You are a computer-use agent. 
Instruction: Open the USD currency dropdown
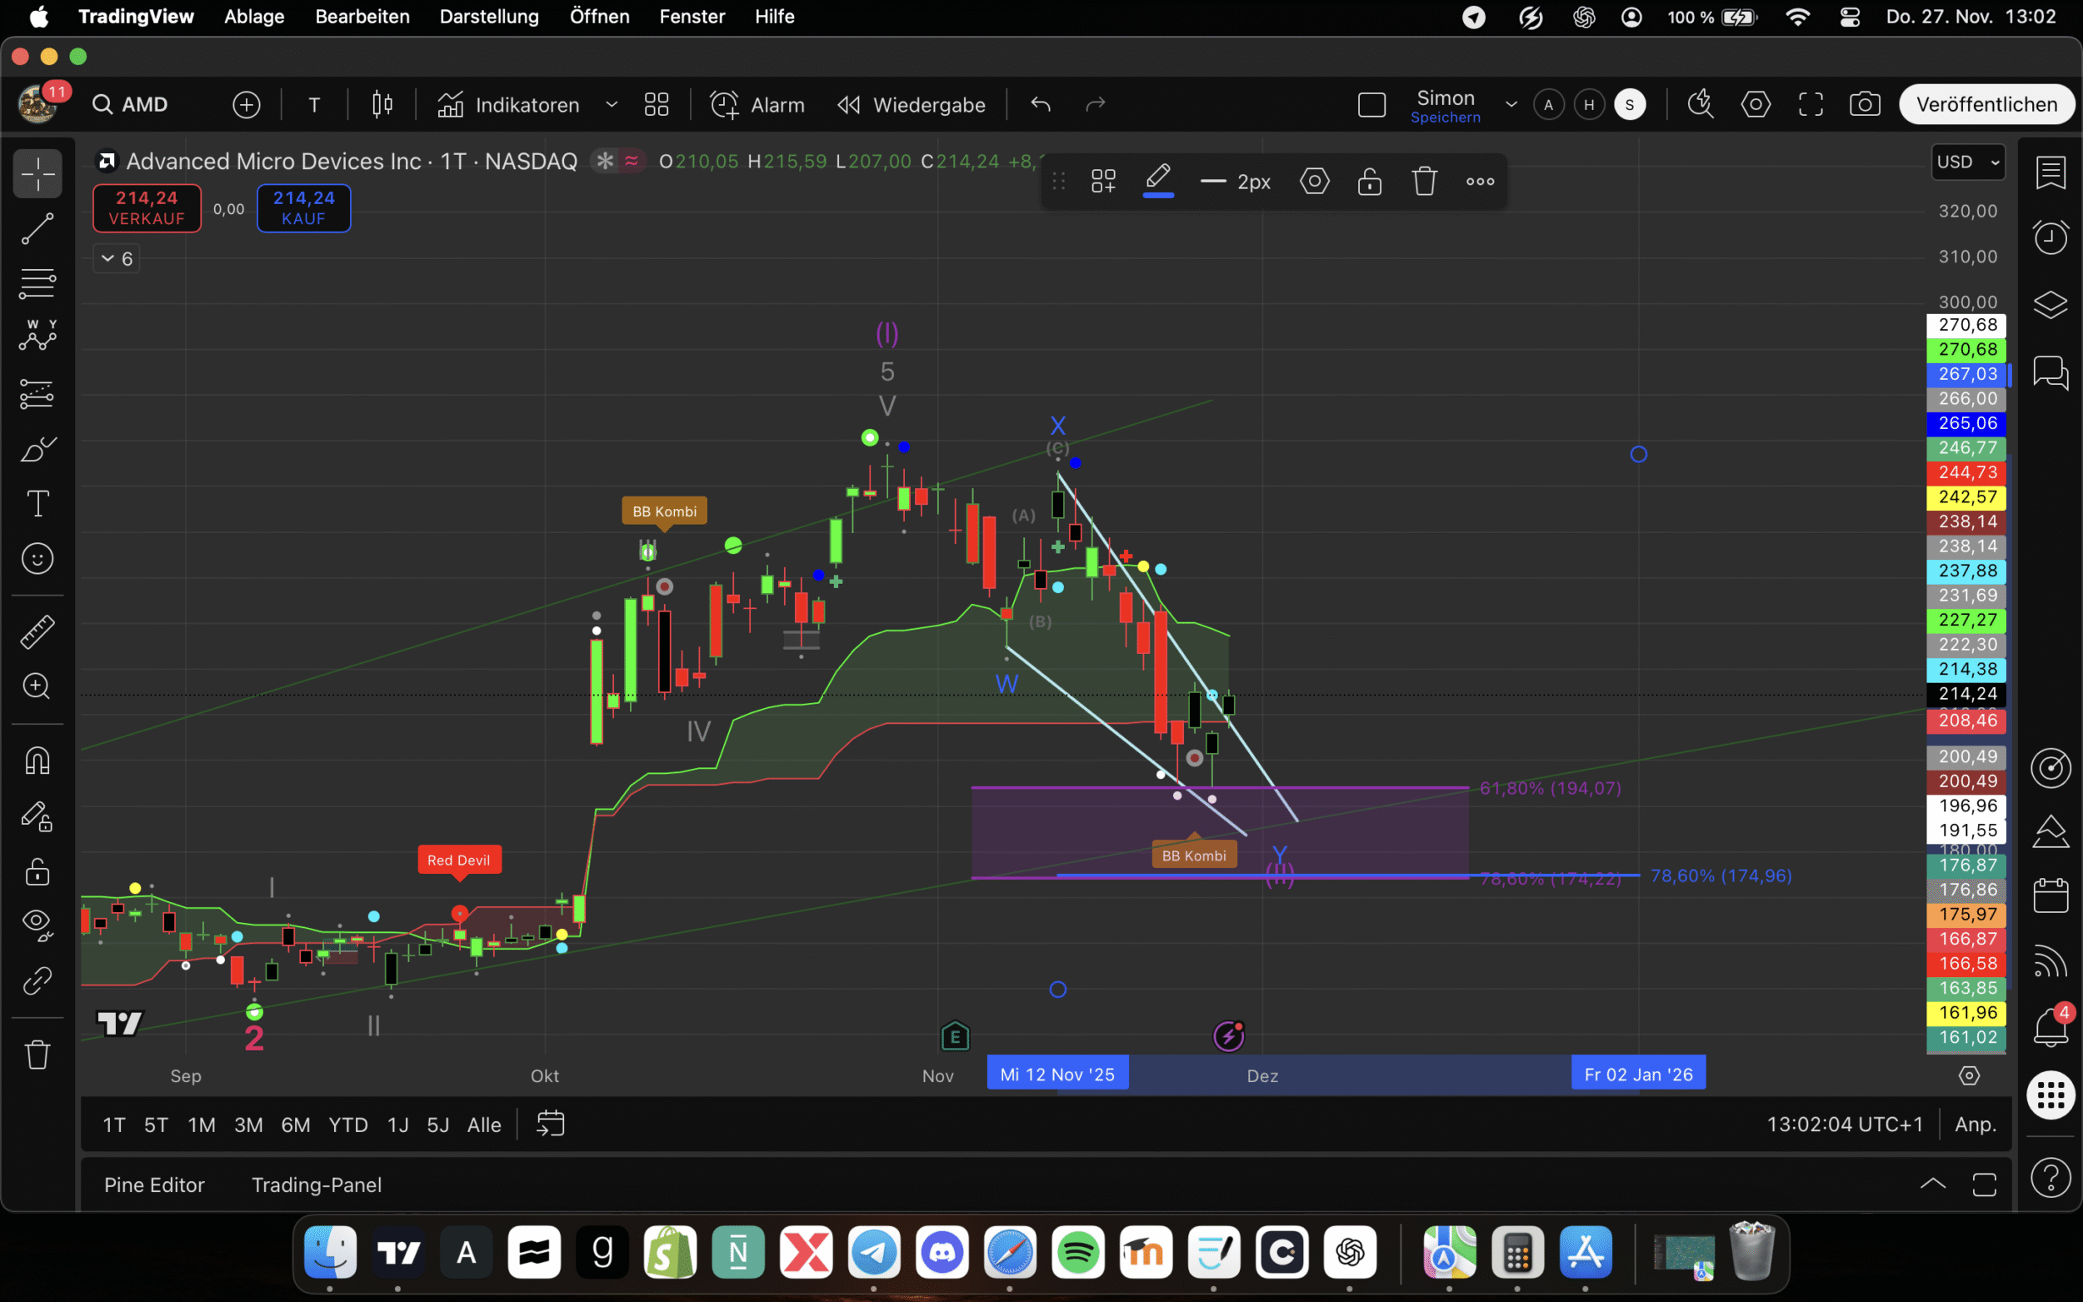(x=1968, y=162)
